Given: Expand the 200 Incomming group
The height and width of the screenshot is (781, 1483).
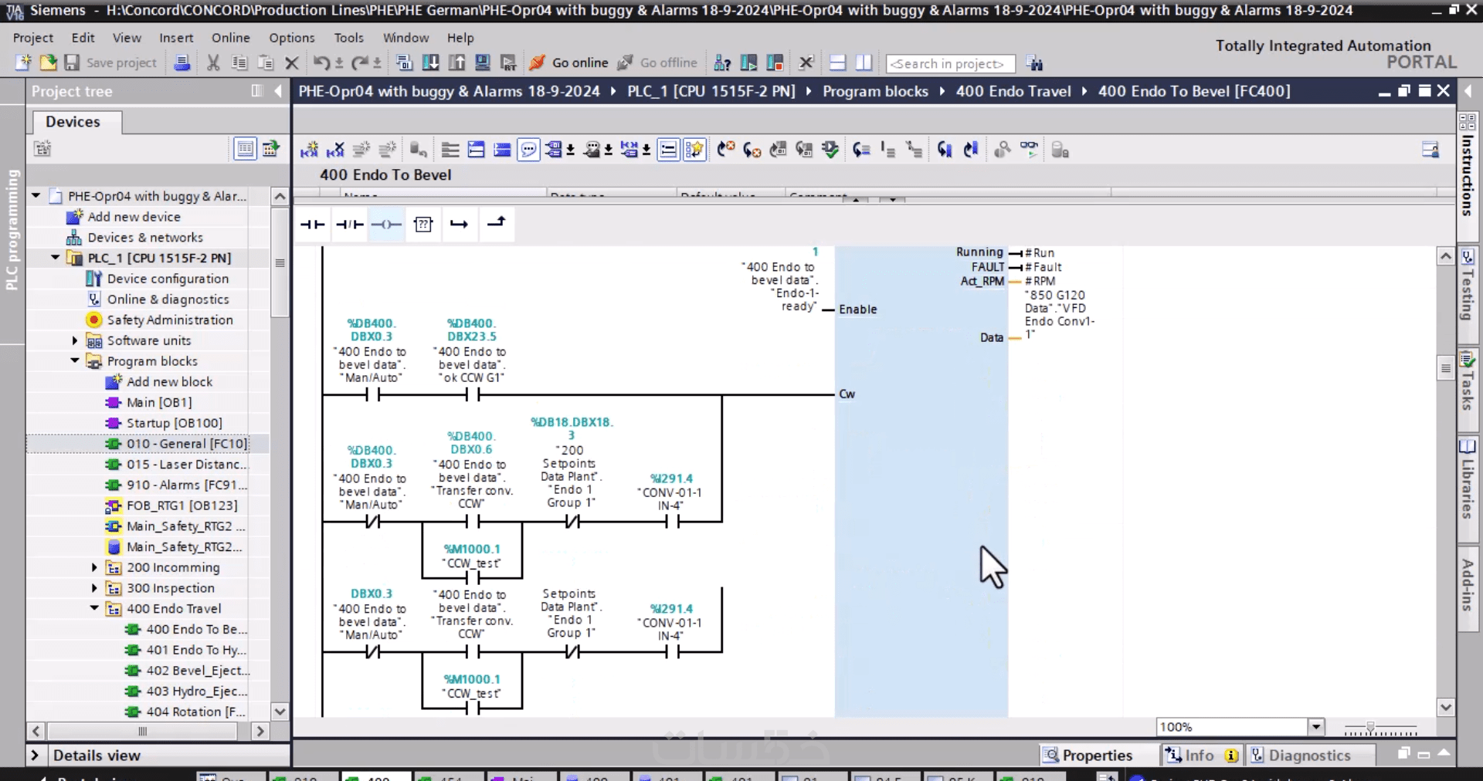Looking at the screenshot, I should 94,567.
